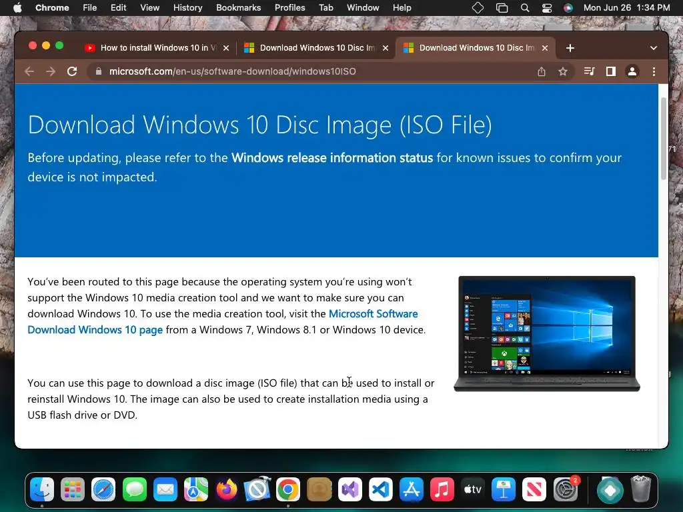Open Visual Studio Code from the Dock
Image resolution: width=683 pixels, height=512 pixels.
tap(381, 489)
